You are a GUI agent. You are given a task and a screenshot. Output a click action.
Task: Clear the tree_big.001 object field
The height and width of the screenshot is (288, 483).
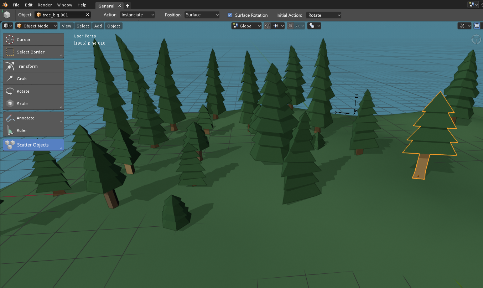pos(88,15)
